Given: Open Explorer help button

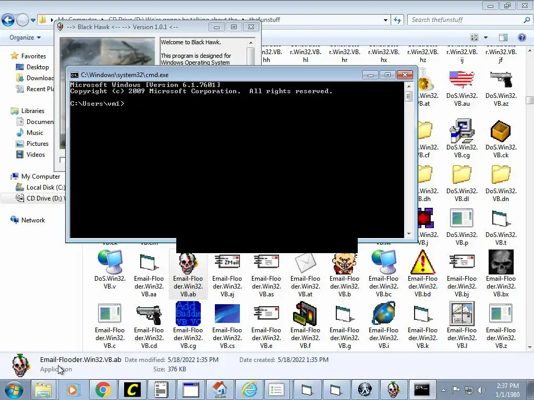Looking at the screenshot, I should [x=521, y=37].
